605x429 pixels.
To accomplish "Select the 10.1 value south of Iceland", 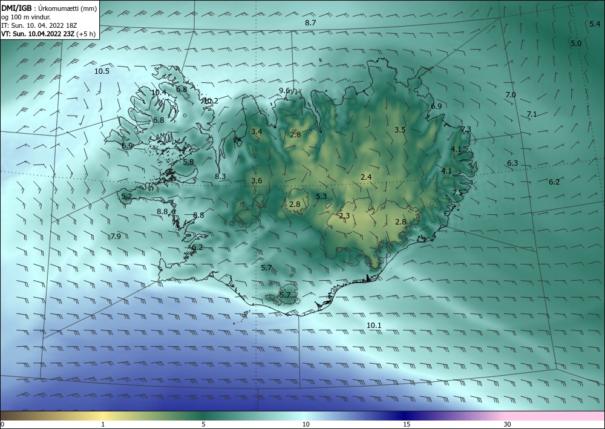I will click(374, 325).
